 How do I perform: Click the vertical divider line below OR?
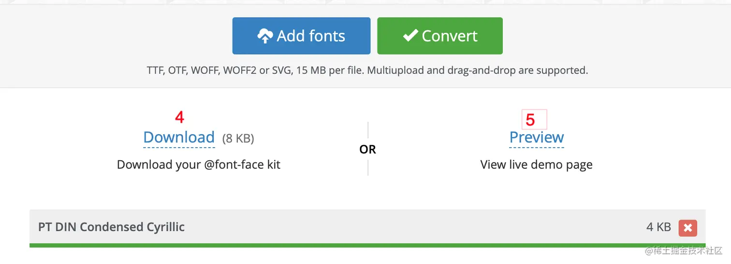pyautogui.click(x=368, y=167)
